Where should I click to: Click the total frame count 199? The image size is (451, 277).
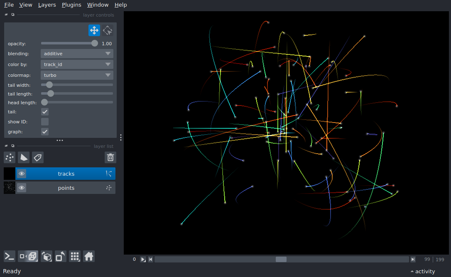point(440,260)
